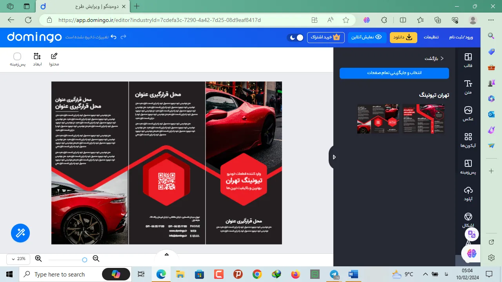The image size is (502, 282).
Task: Open Chrome from the taskbar
Action: (257, 274)
